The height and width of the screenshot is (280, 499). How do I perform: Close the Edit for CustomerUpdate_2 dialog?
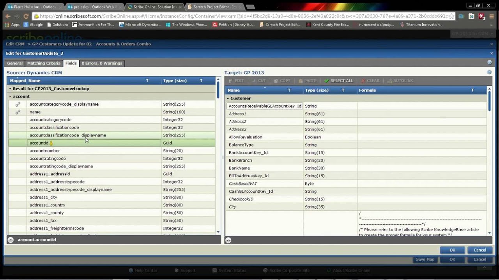pos(491,53)
